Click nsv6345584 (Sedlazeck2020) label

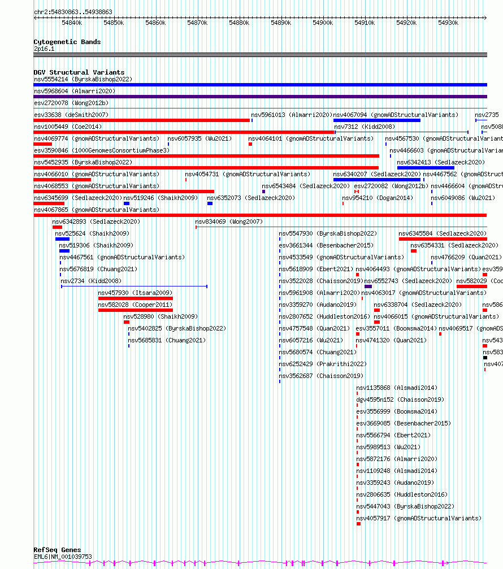pyautogui.click(x=443, y=234)
